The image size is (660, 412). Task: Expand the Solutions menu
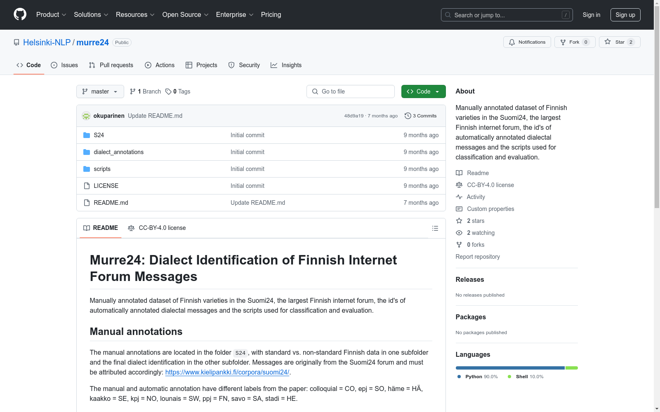click(x=91, y=14)
